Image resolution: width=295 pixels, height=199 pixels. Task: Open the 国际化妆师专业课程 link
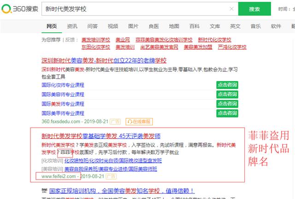coord(63,85)
